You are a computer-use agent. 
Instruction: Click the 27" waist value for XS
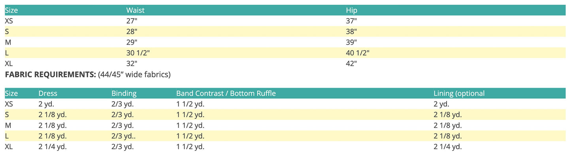coord(132,21)
